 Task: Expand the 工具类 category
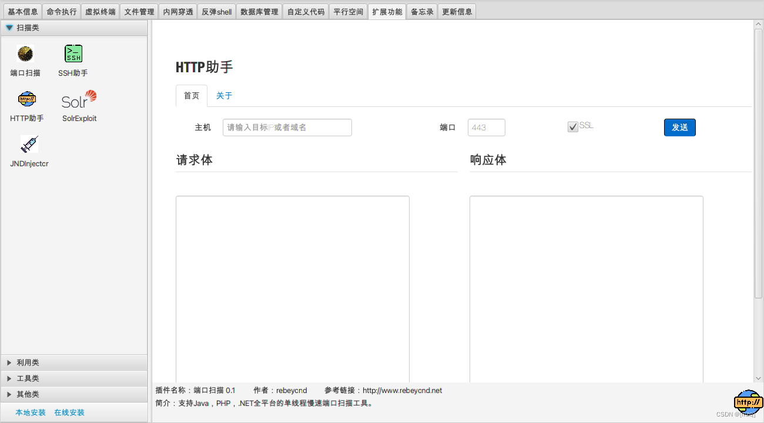click(74, 378)
